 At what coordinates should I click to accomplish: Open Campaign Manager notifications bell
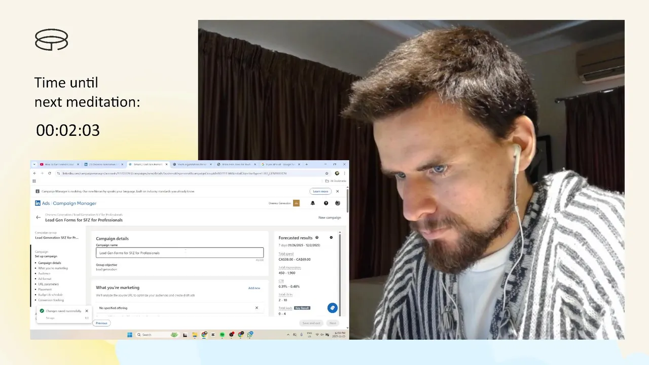(x=312, y=203)
